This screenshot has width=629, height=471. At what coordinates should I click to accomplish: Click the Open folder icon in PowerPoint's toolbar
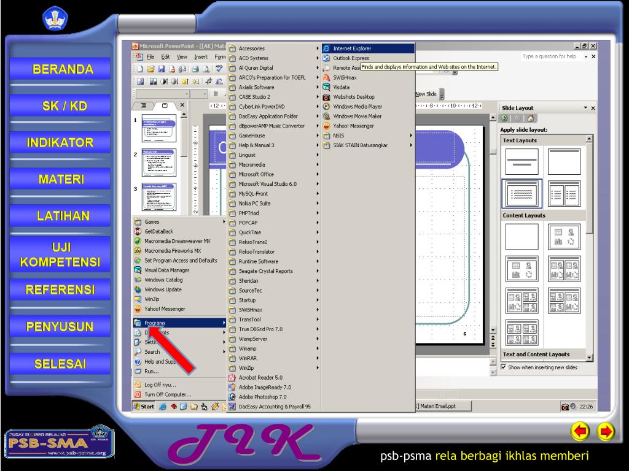tap(151, 69)
